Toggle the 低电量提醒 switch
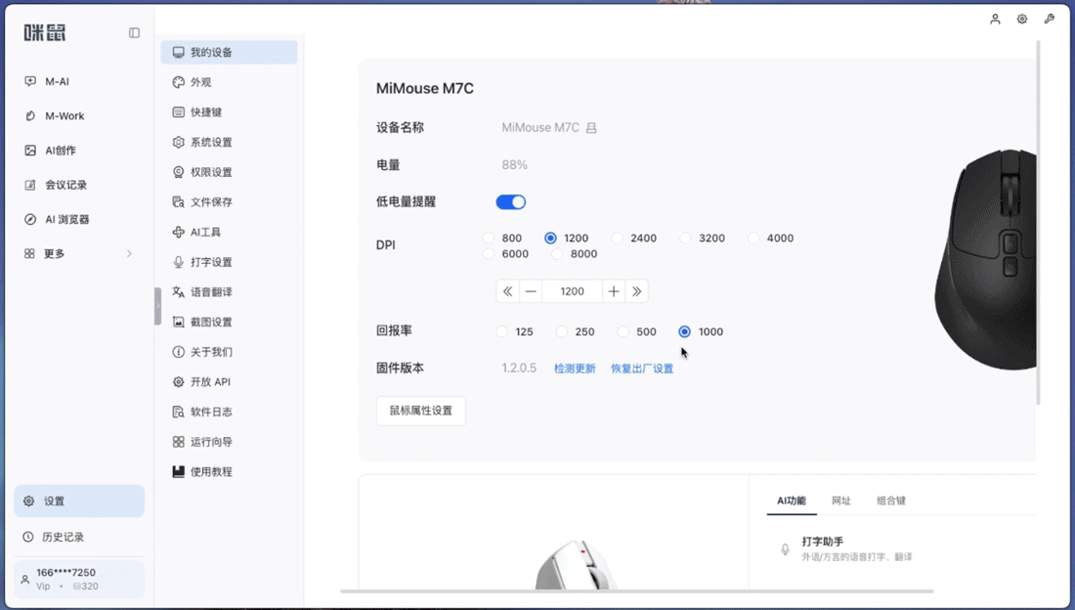Screen dimensions: 1075x610 click(511, 201)
